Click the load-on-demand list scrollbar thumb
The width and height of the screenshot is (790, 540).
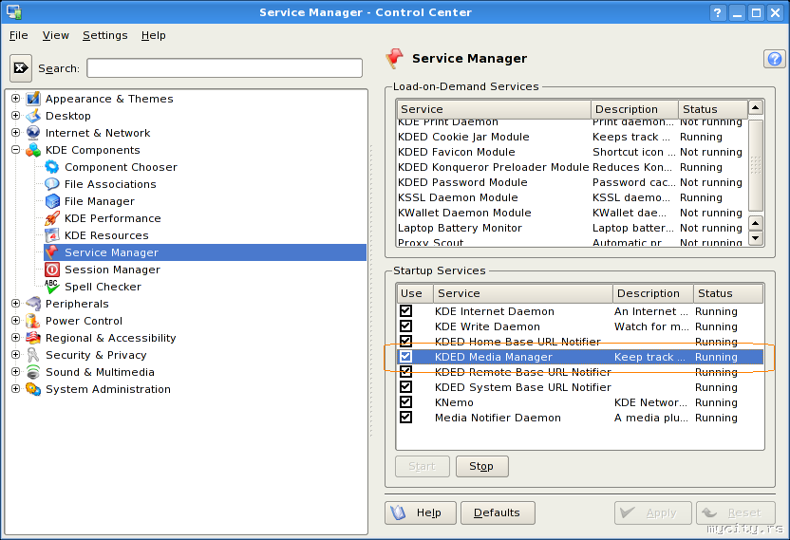[x=756, y=164]
